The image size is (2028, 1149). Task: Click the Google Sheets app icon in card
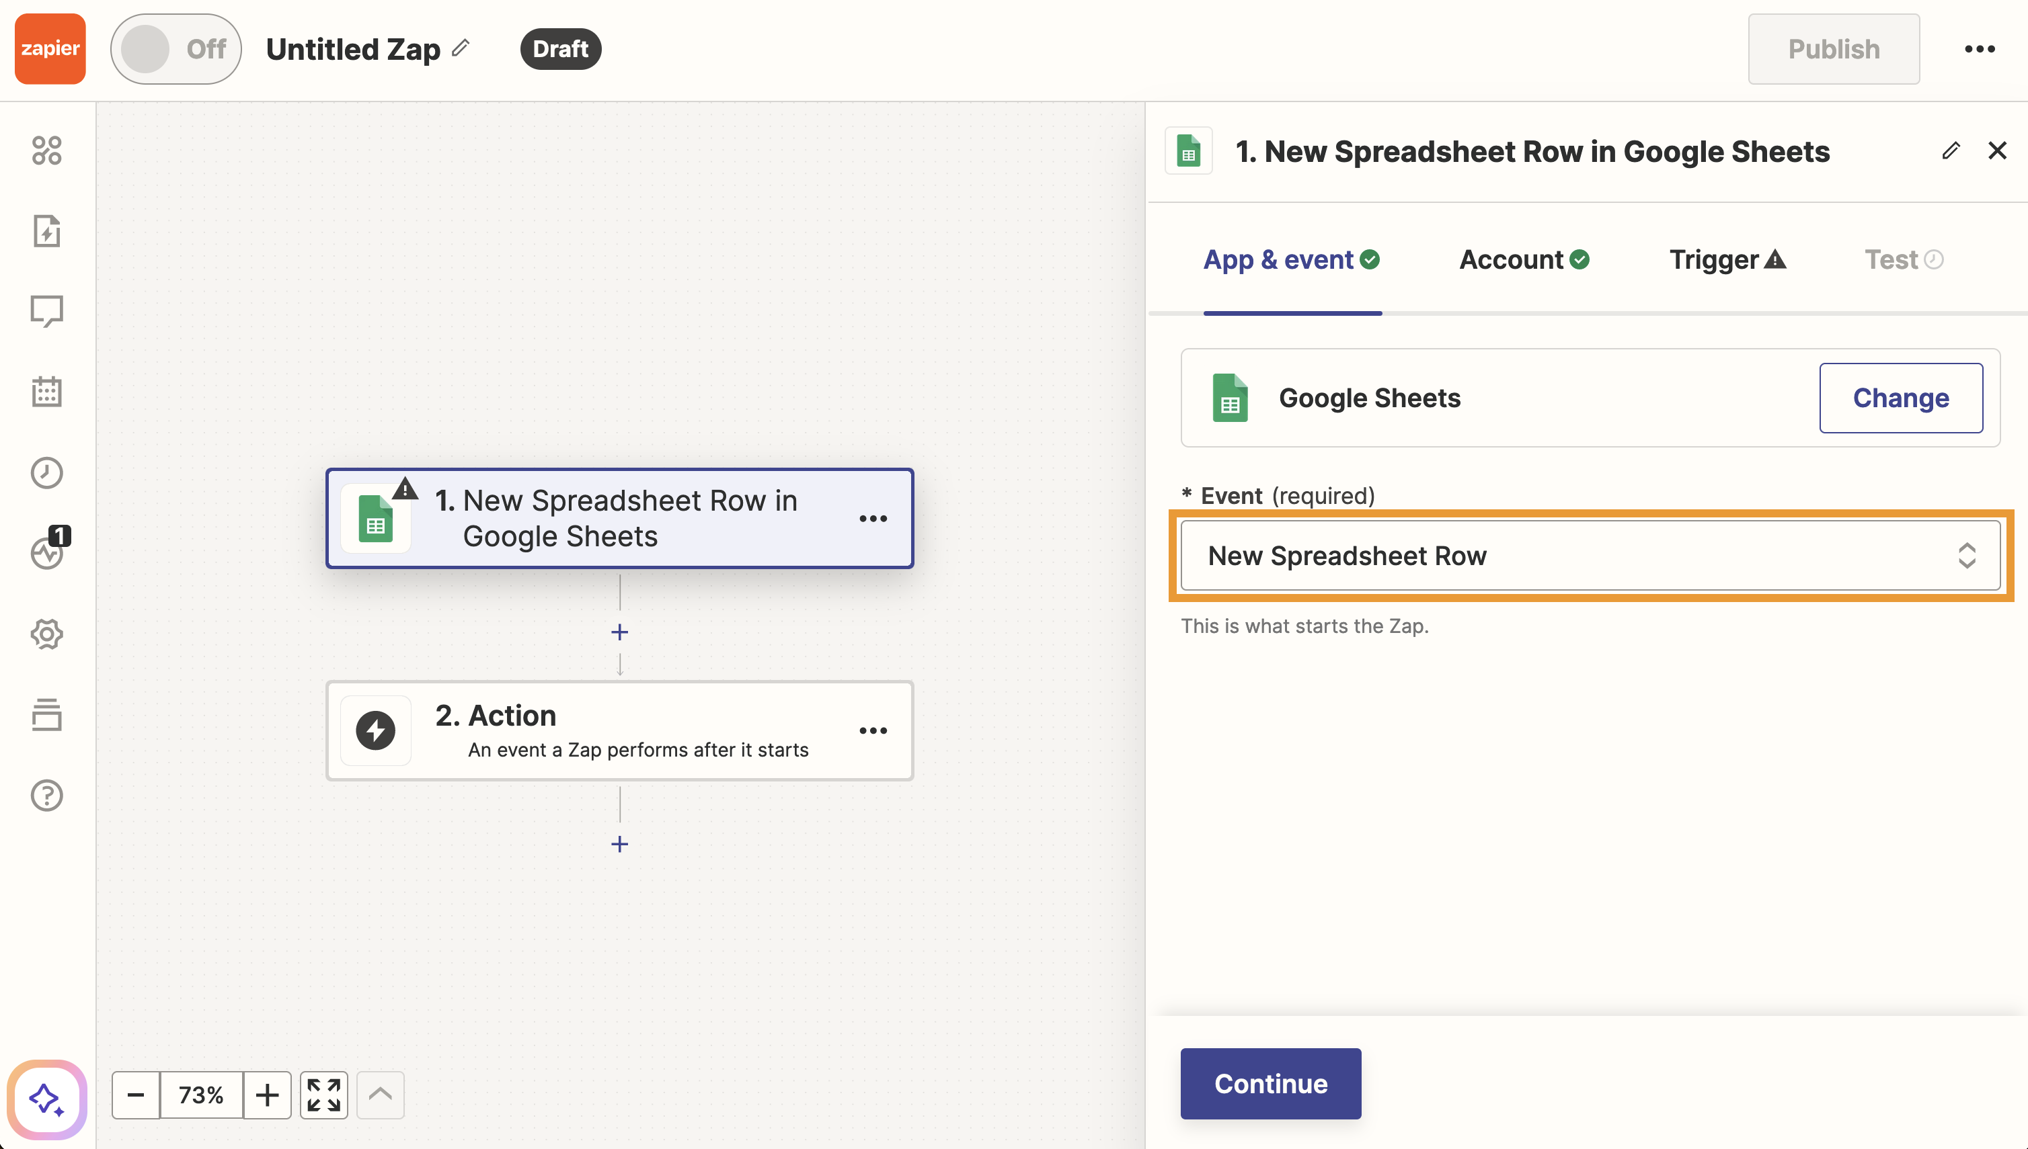pyautogui.click(x=1230, y=398)
